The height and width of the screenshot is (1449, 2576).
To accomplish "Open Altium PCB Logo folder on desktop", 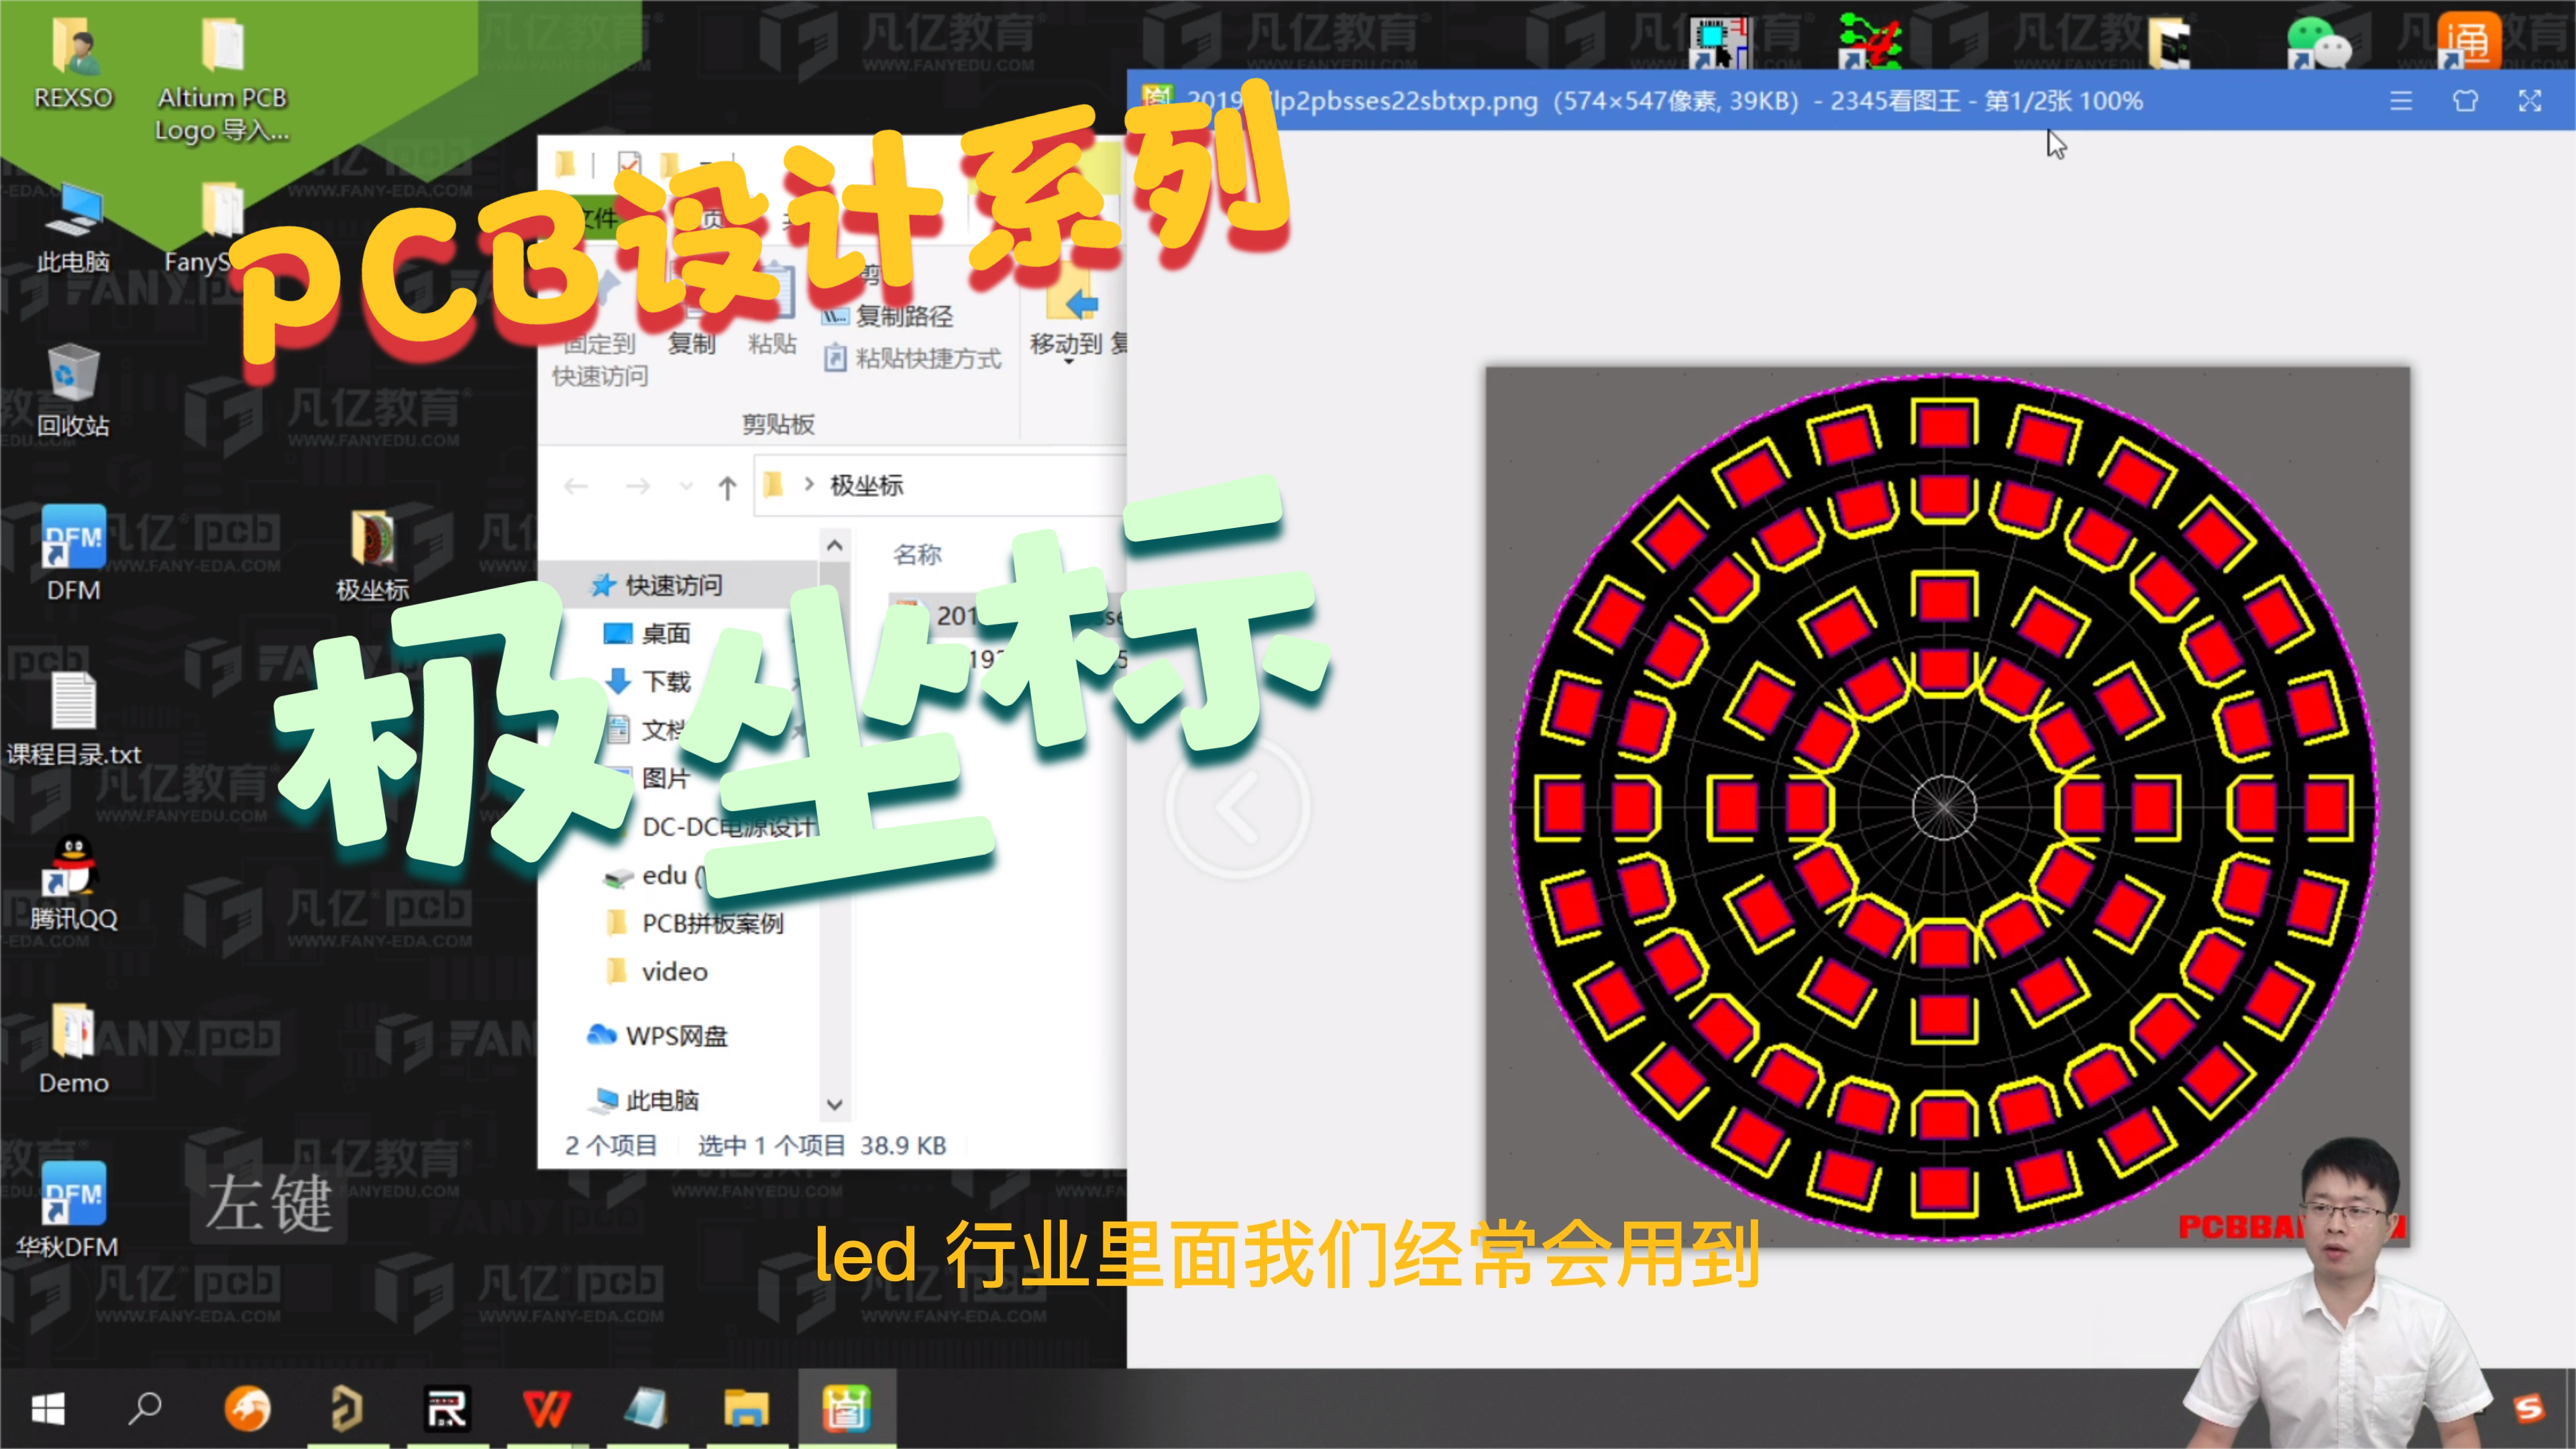I will [222, 79].
